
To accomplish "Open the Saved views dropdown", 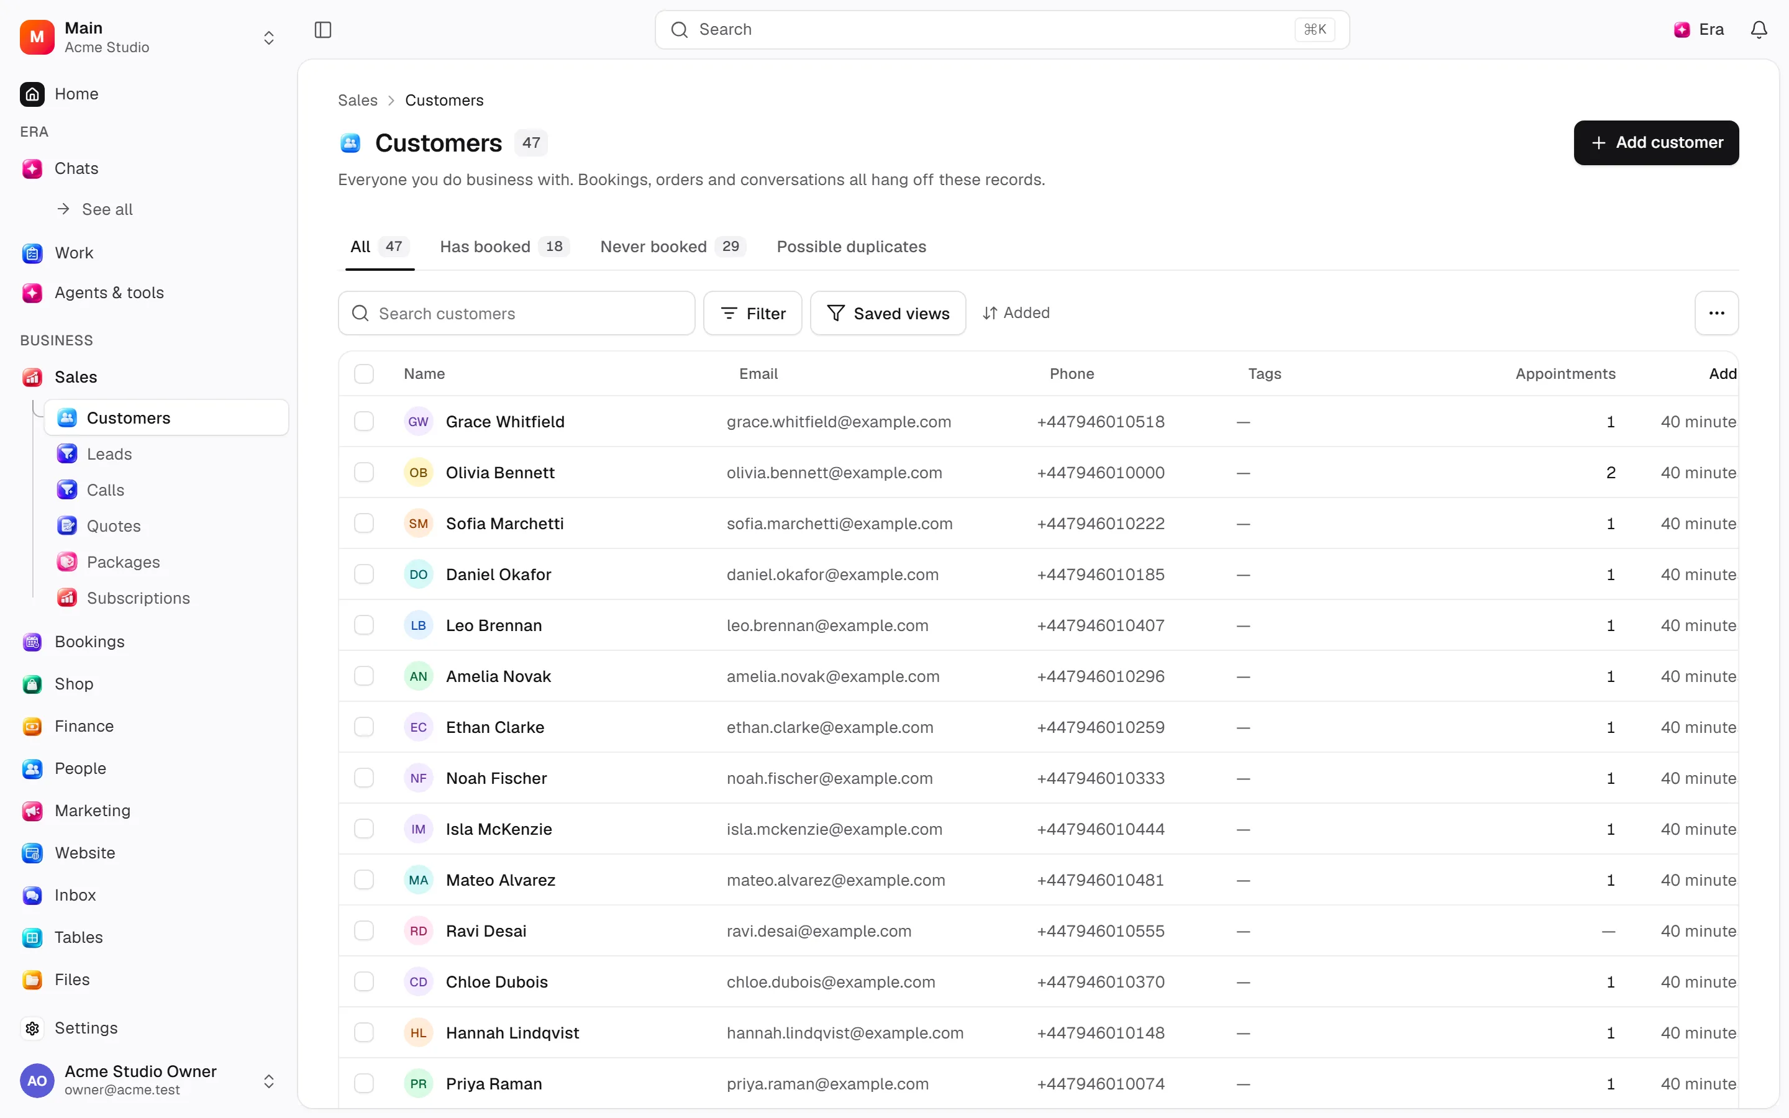I will 888,314.
